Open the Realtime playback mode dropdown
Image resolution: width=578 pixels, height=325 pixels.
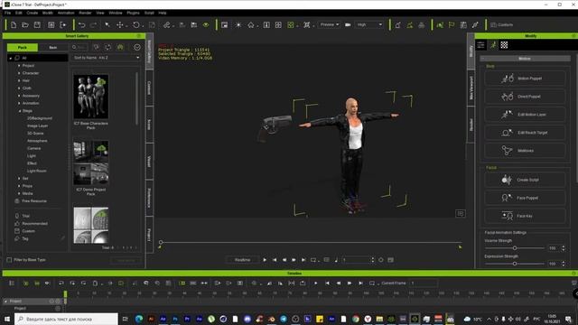pyautogui.click(x=242, y=260)
